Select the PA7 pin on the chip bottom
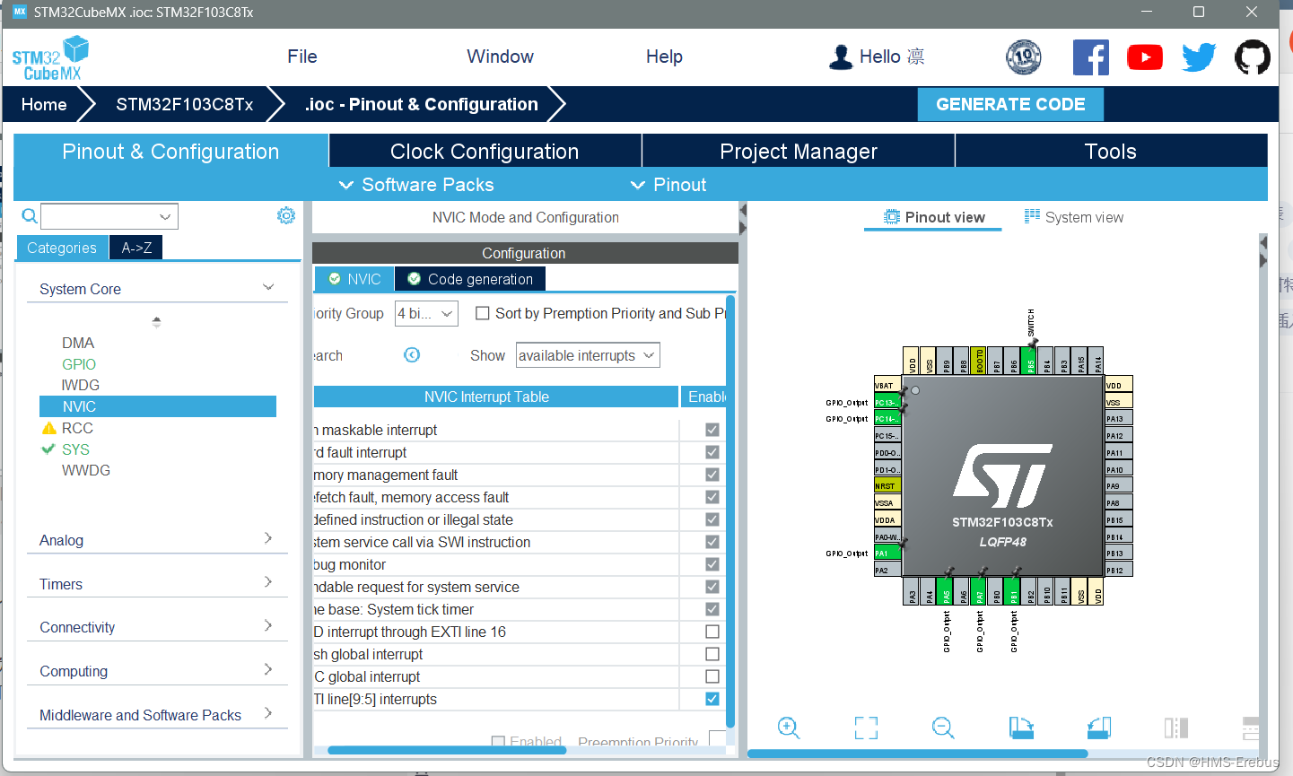Screen dimensions: 1293x776 (x=980, y=592)
